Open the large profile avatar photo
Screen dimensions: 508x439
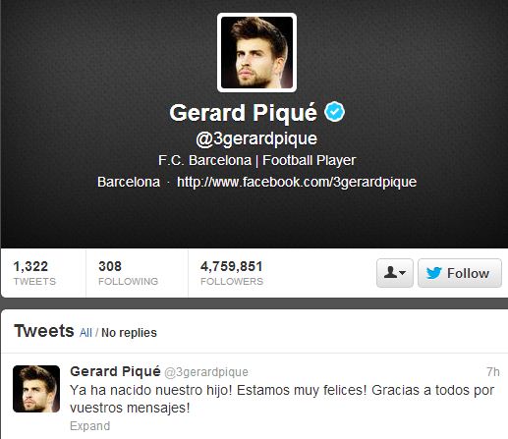[256, 52]
